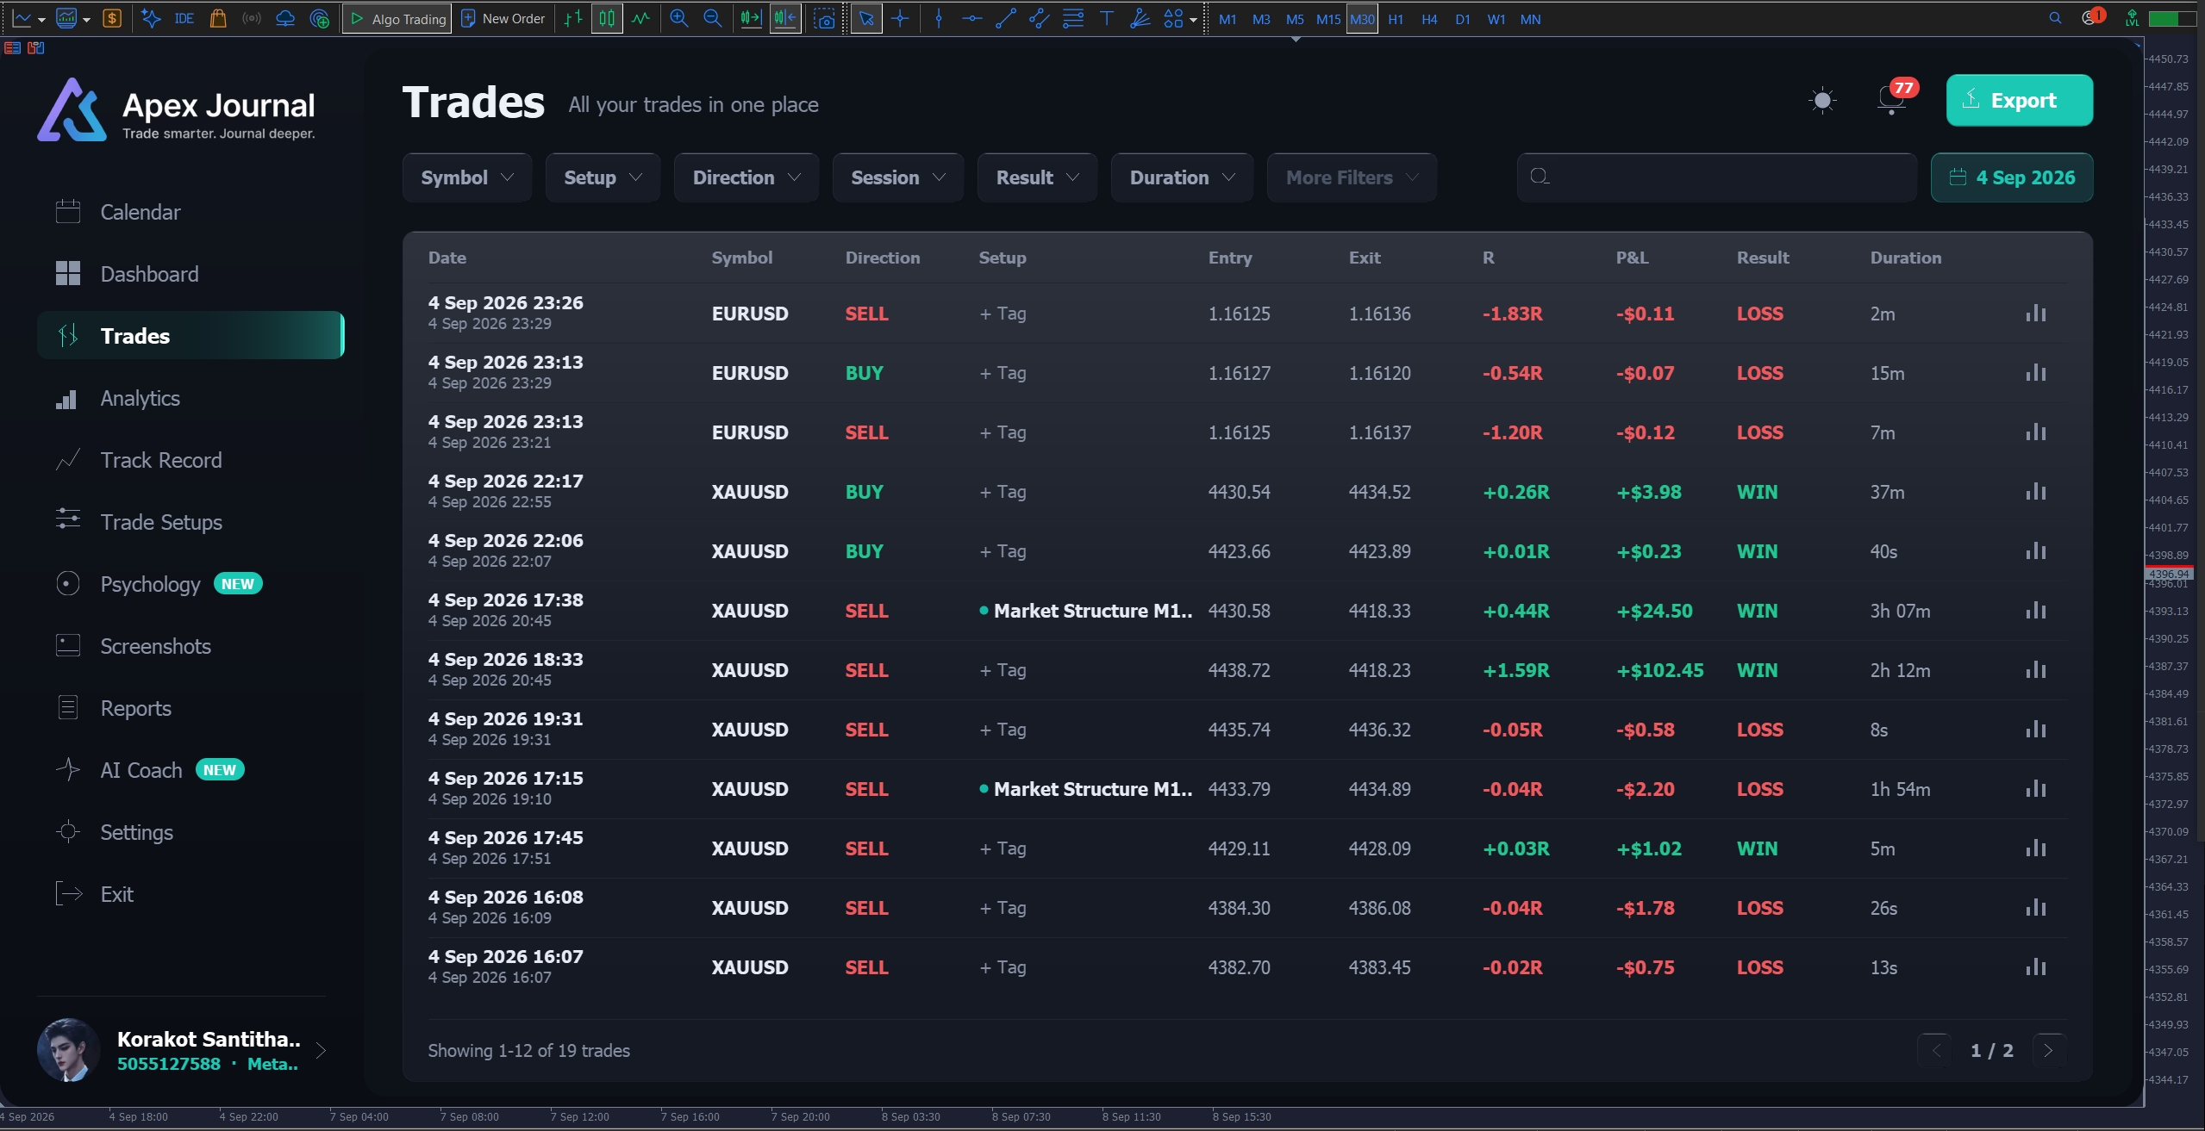Click the zoom out magnifier toolbar icon

pos(713,19)
